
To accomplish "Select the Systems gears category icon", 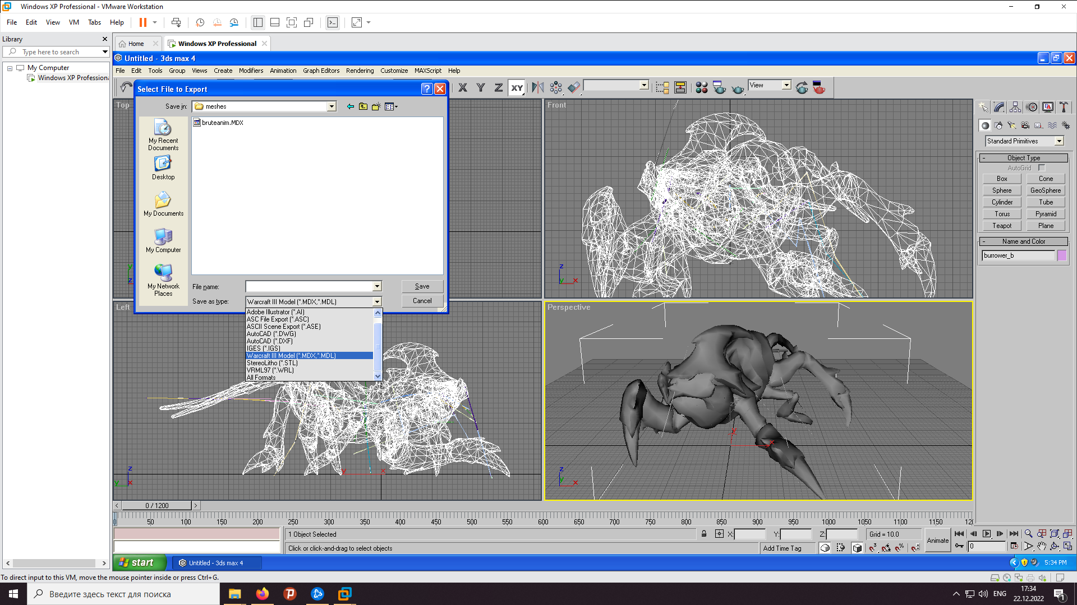I will pos(1066,125).
